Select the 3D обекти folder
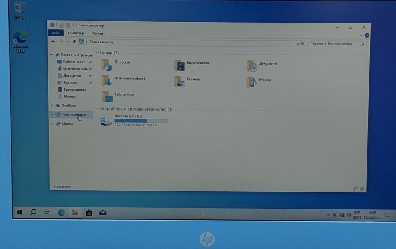 point(116,64)
